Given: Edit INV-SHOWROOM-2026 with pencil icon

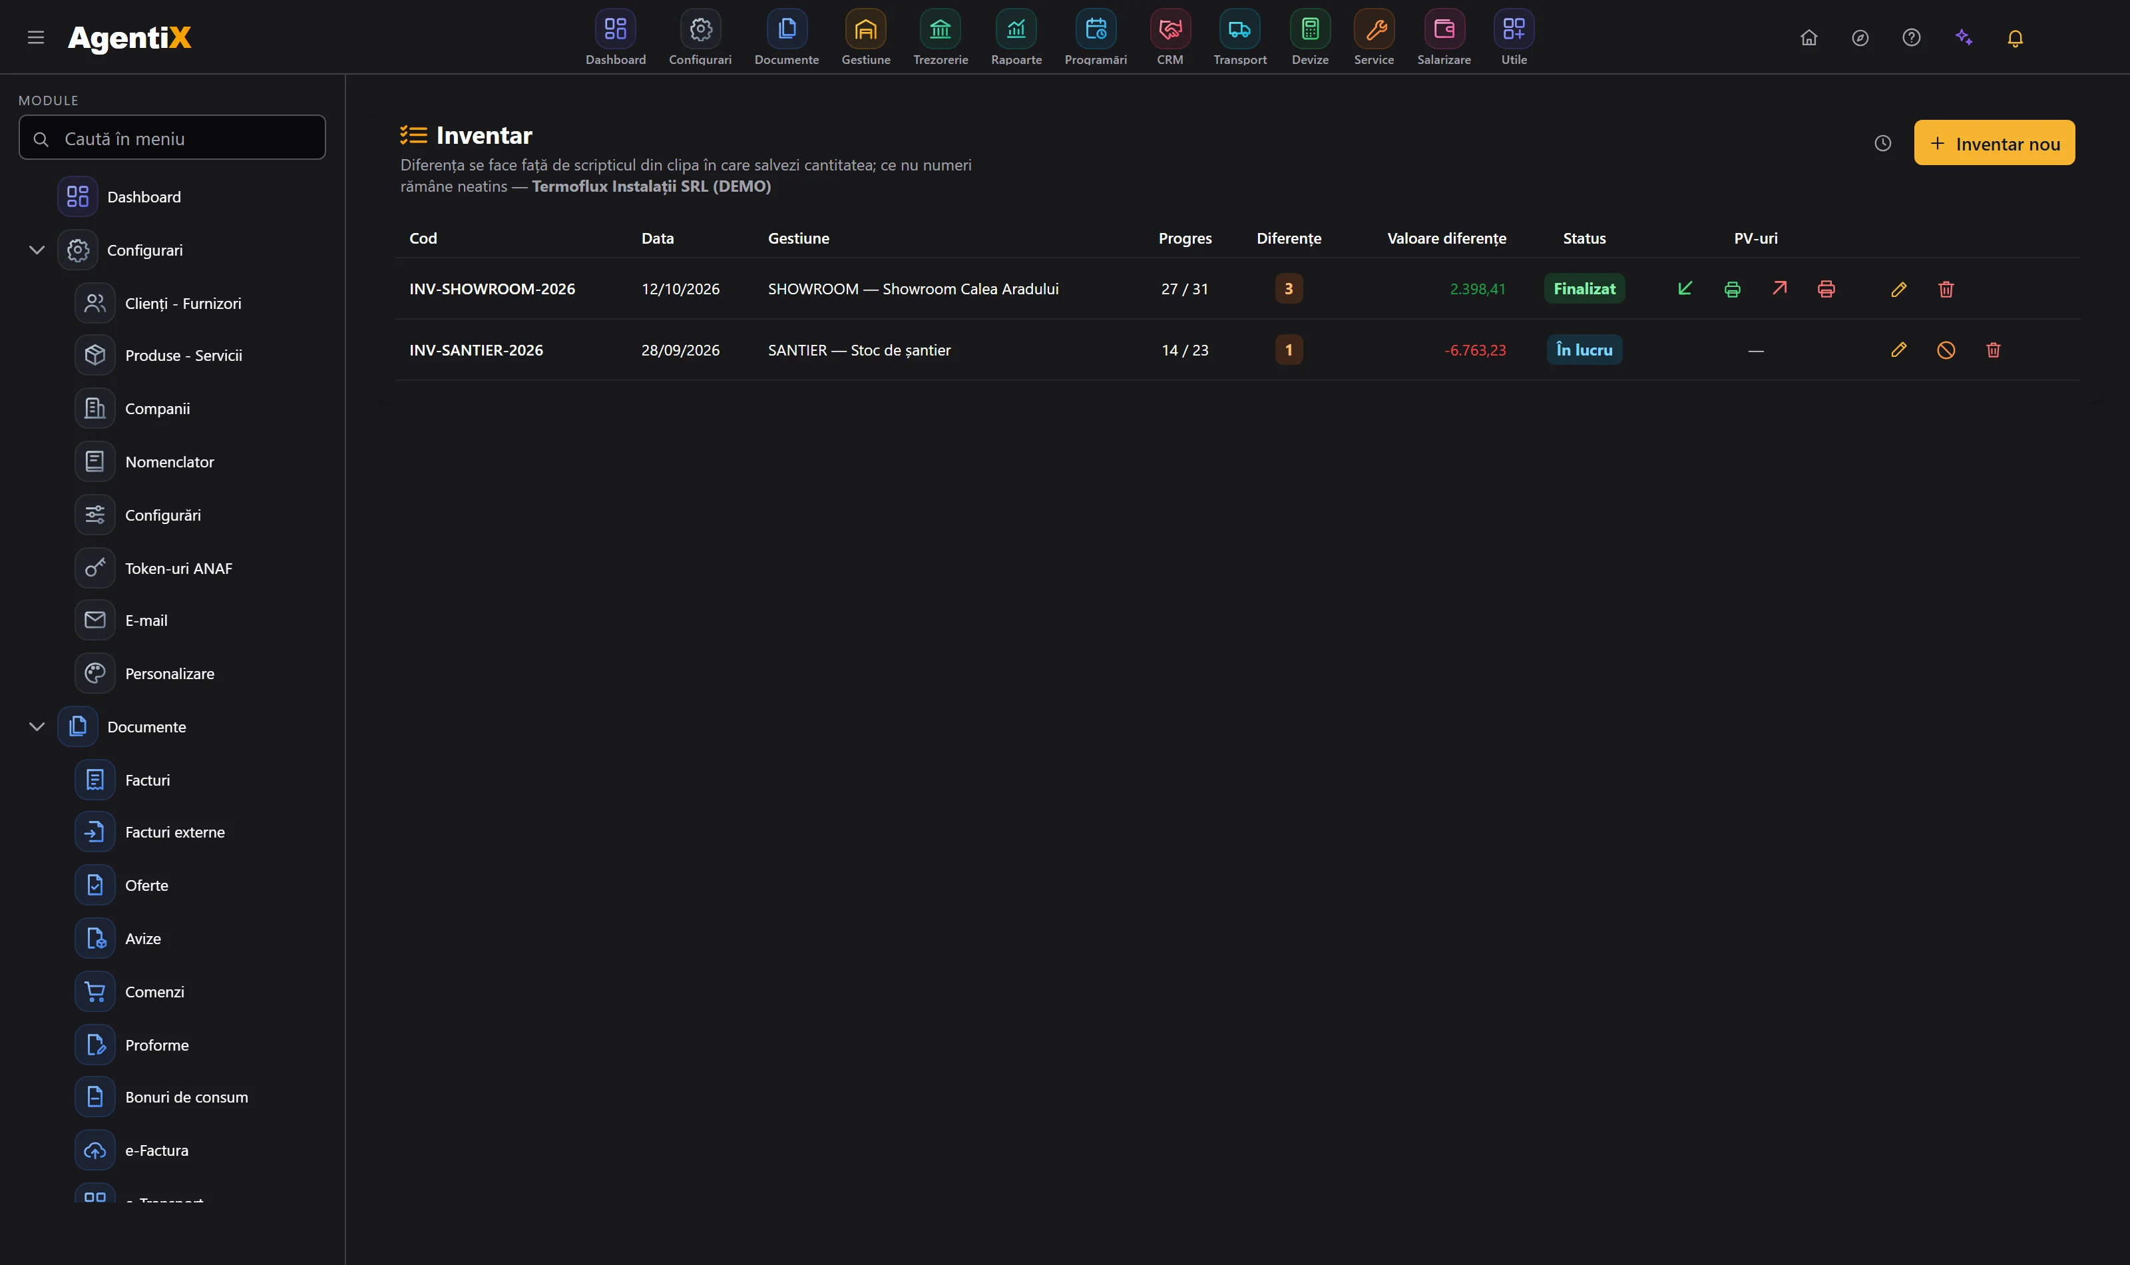Looking at the screenshot, I should pos(1898,289).
